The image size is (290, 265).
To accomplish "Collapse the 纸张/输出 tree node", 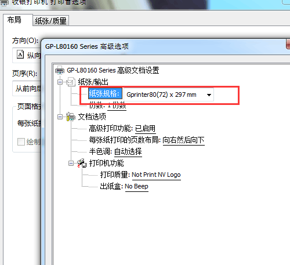I will tap(60, 82).
